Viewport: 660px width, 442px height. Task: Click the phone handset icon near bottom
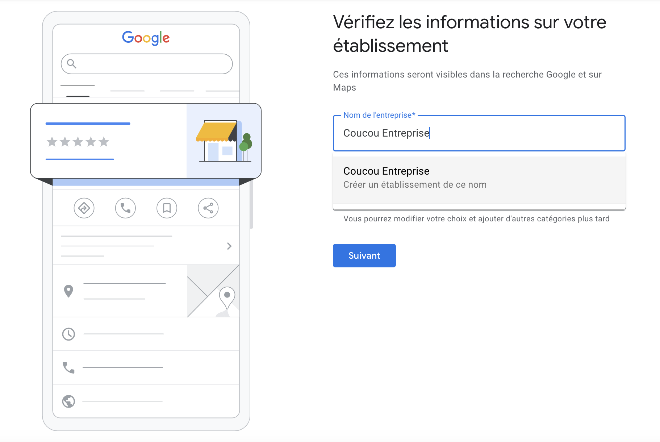(68, 367)
